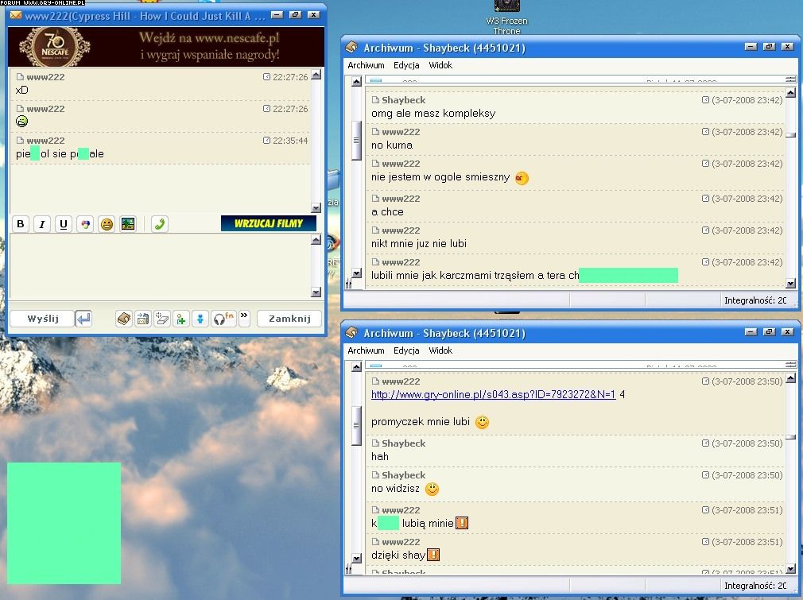Screen dimensions: 803x600
Task: Open Edycja menu in top archive window
Action: click(x=406, y=65)
